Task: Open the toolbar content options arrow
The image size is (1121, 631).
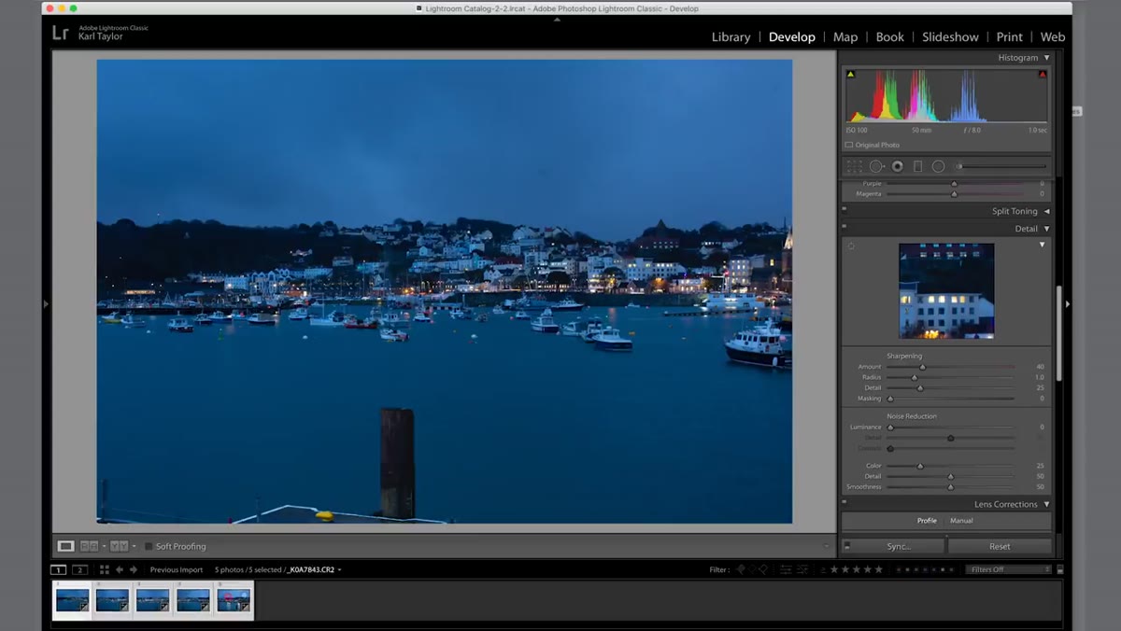Action: 826,546
